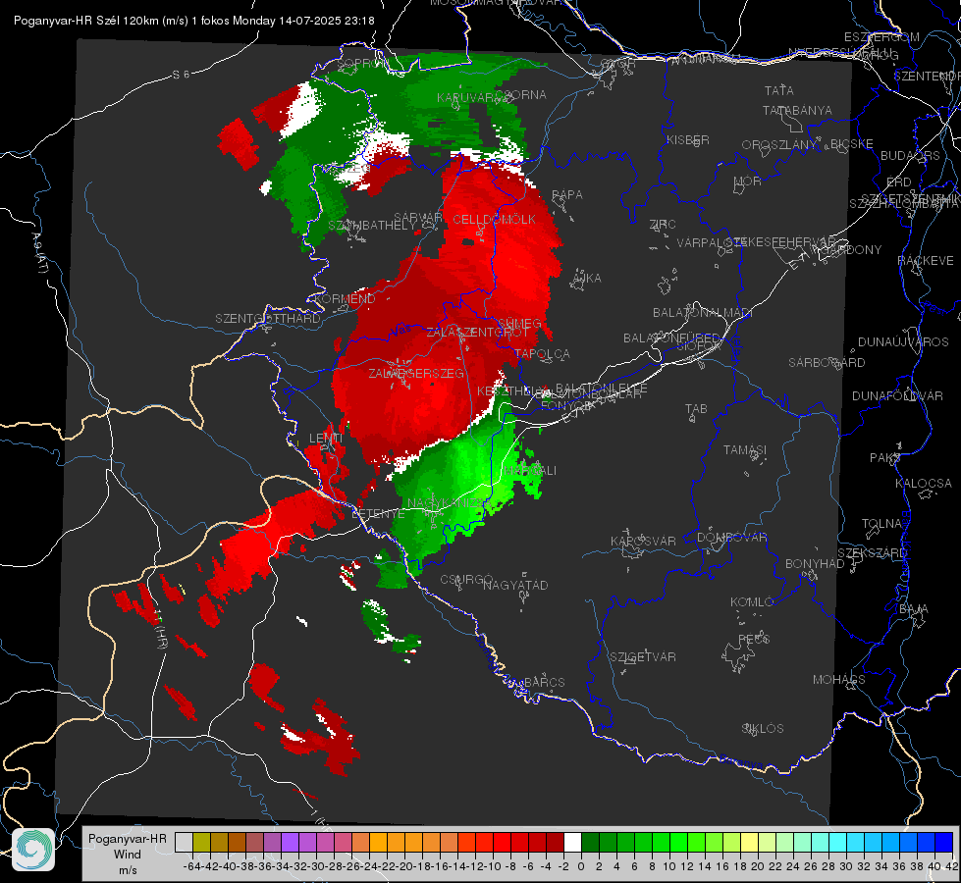This screenshot has height=883, width=961.
Task: Select the pale yellow swatch in the wind legend
Action: point(749,842)
